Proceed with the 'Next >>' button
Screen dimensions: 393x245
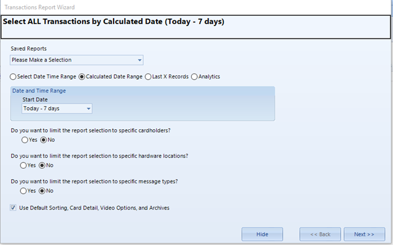364,235
